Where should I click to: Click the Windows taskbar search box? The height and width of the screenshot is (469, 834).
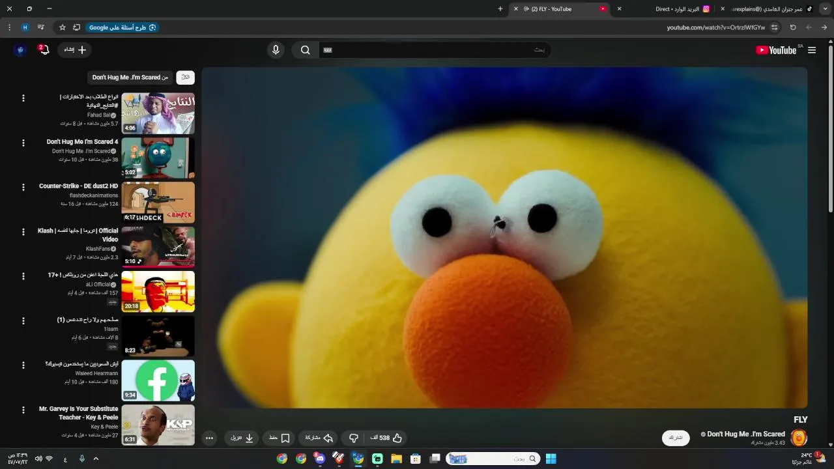point(493,459)
